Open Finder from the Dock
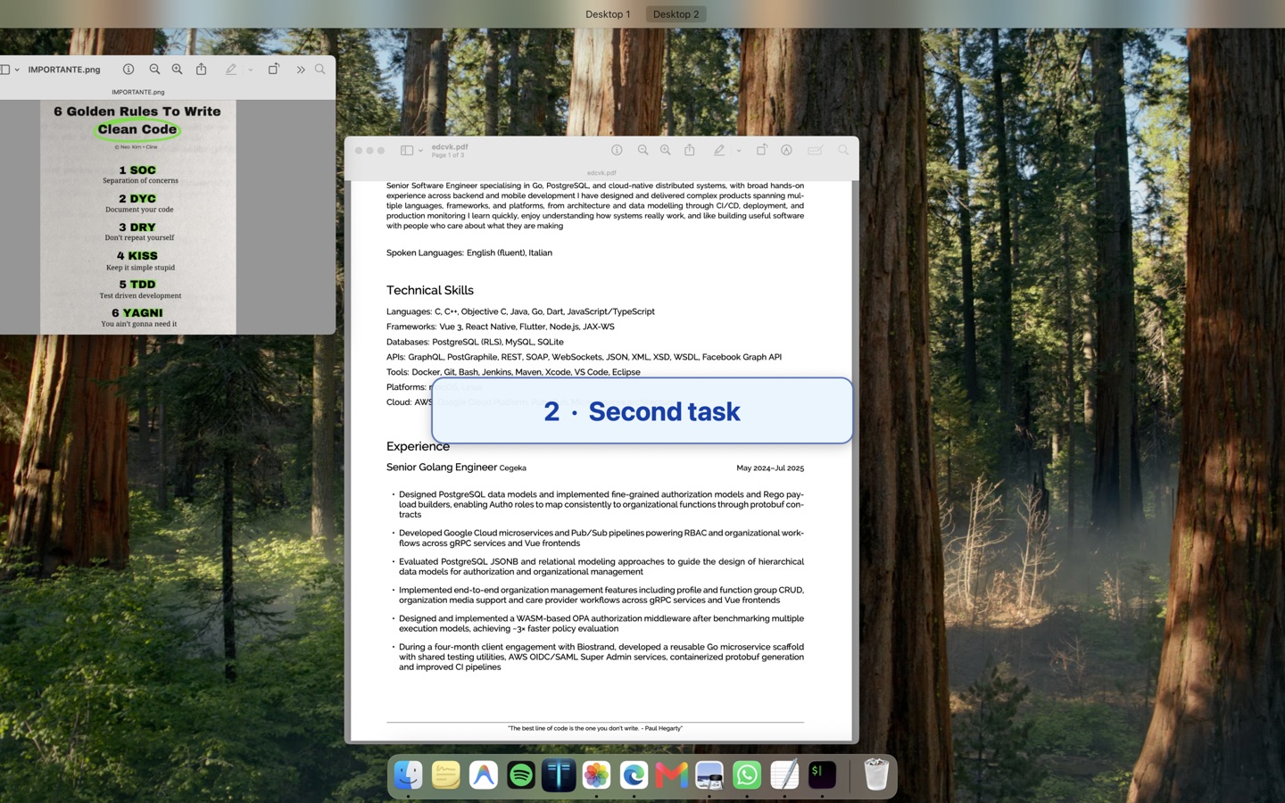Viewport: 1285px width, 803px height. (x=409, y=774)
